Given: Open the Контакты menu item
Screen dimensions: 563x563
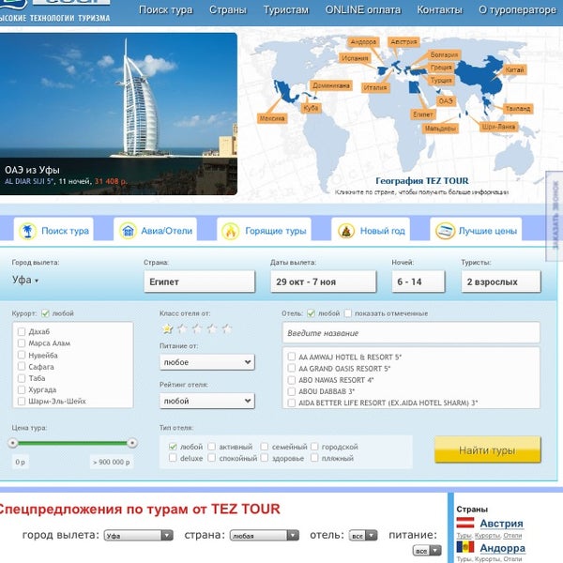Looking at the screenshot, I should [x=439, y=9].
